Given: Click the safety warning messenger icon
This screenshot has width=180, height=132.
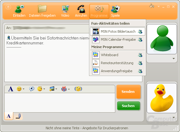Looking at the screenshot, I should pos(9,38).
